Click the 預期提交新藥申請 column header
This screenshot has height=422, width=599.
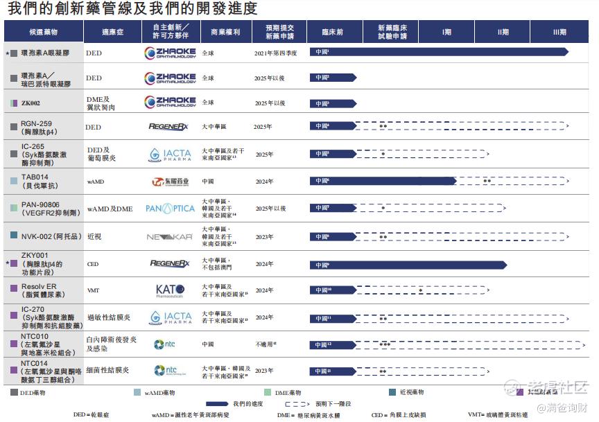click(279, 32)
